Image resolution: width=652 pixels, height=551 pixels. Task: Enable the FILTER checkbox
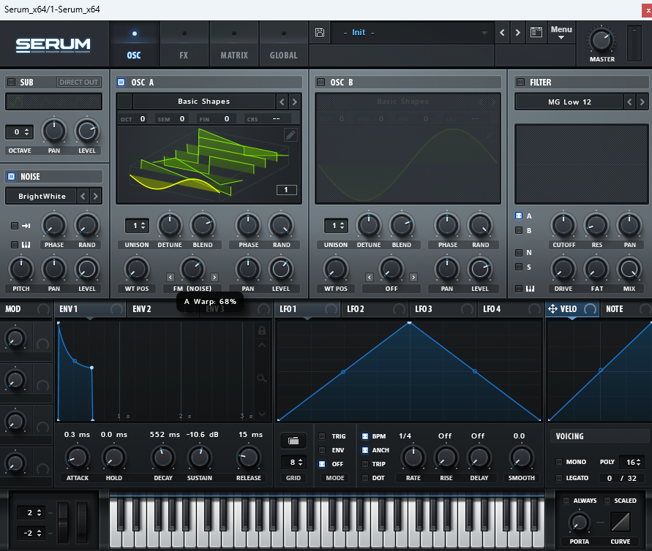[x=520, y=83]
